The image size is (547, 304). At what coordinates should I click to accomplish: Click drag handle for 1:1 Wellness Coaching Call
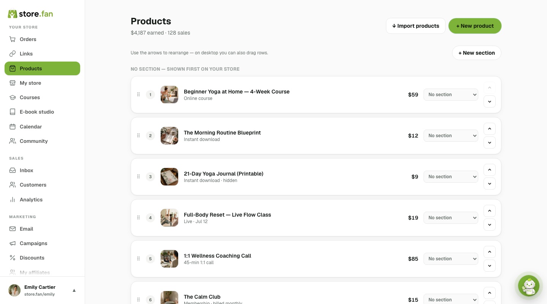click(138, 259)
